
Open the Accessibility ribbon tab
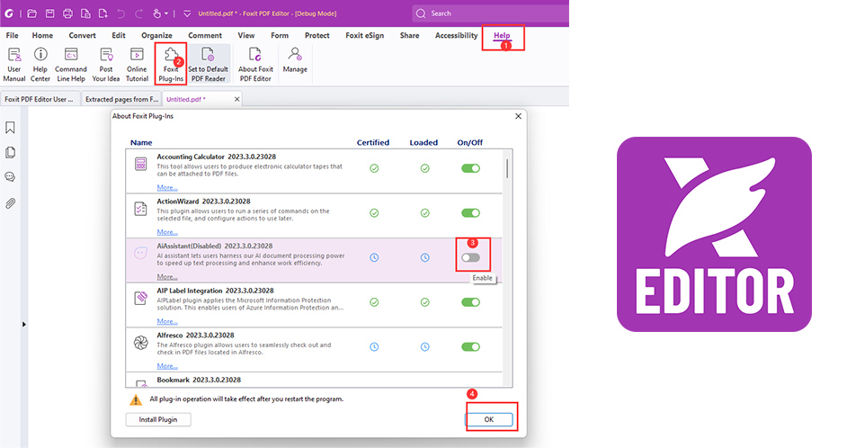(457, 35)
